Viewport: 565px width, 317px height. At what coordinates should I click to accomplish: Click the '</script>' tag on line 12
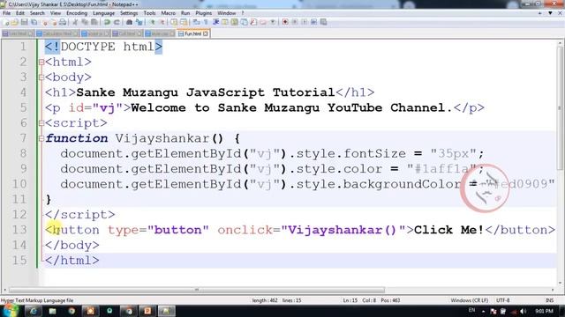(x=80, y=215)
